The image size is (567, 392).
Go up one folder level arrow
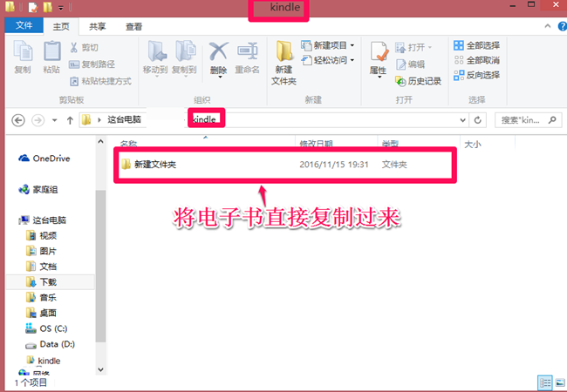70,120
